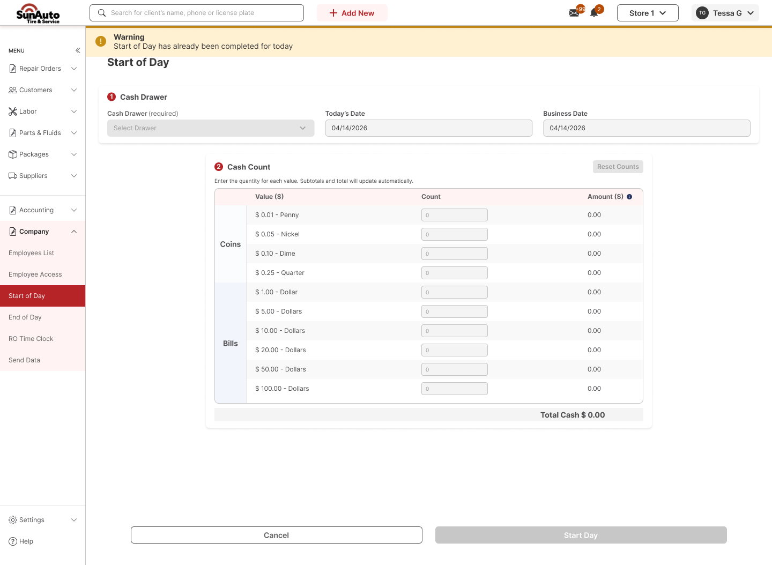Click the Accounting document icon
772x565 pixels.
click(13, 210)
